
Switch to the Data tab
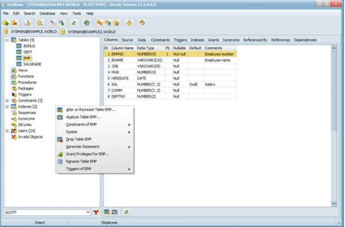pos(142,40)
